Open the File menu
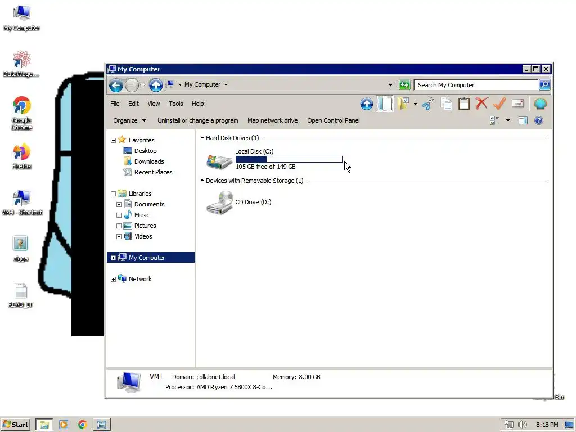This screenshot has width=576, height=432. (115, 103)
